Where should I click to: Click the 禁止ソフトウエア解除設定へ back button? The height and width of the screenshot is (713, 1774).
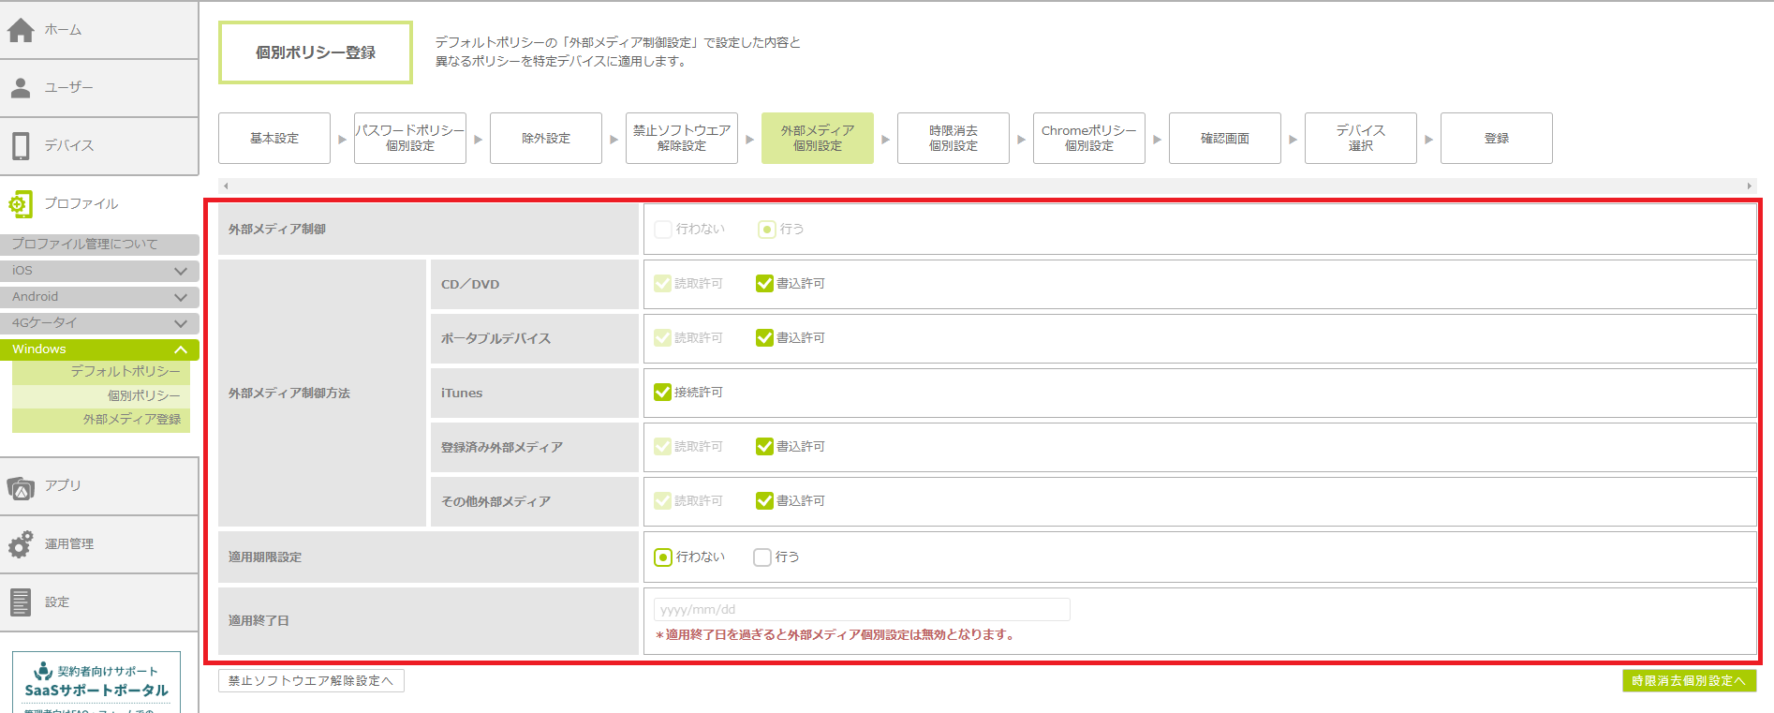point(311,681)
